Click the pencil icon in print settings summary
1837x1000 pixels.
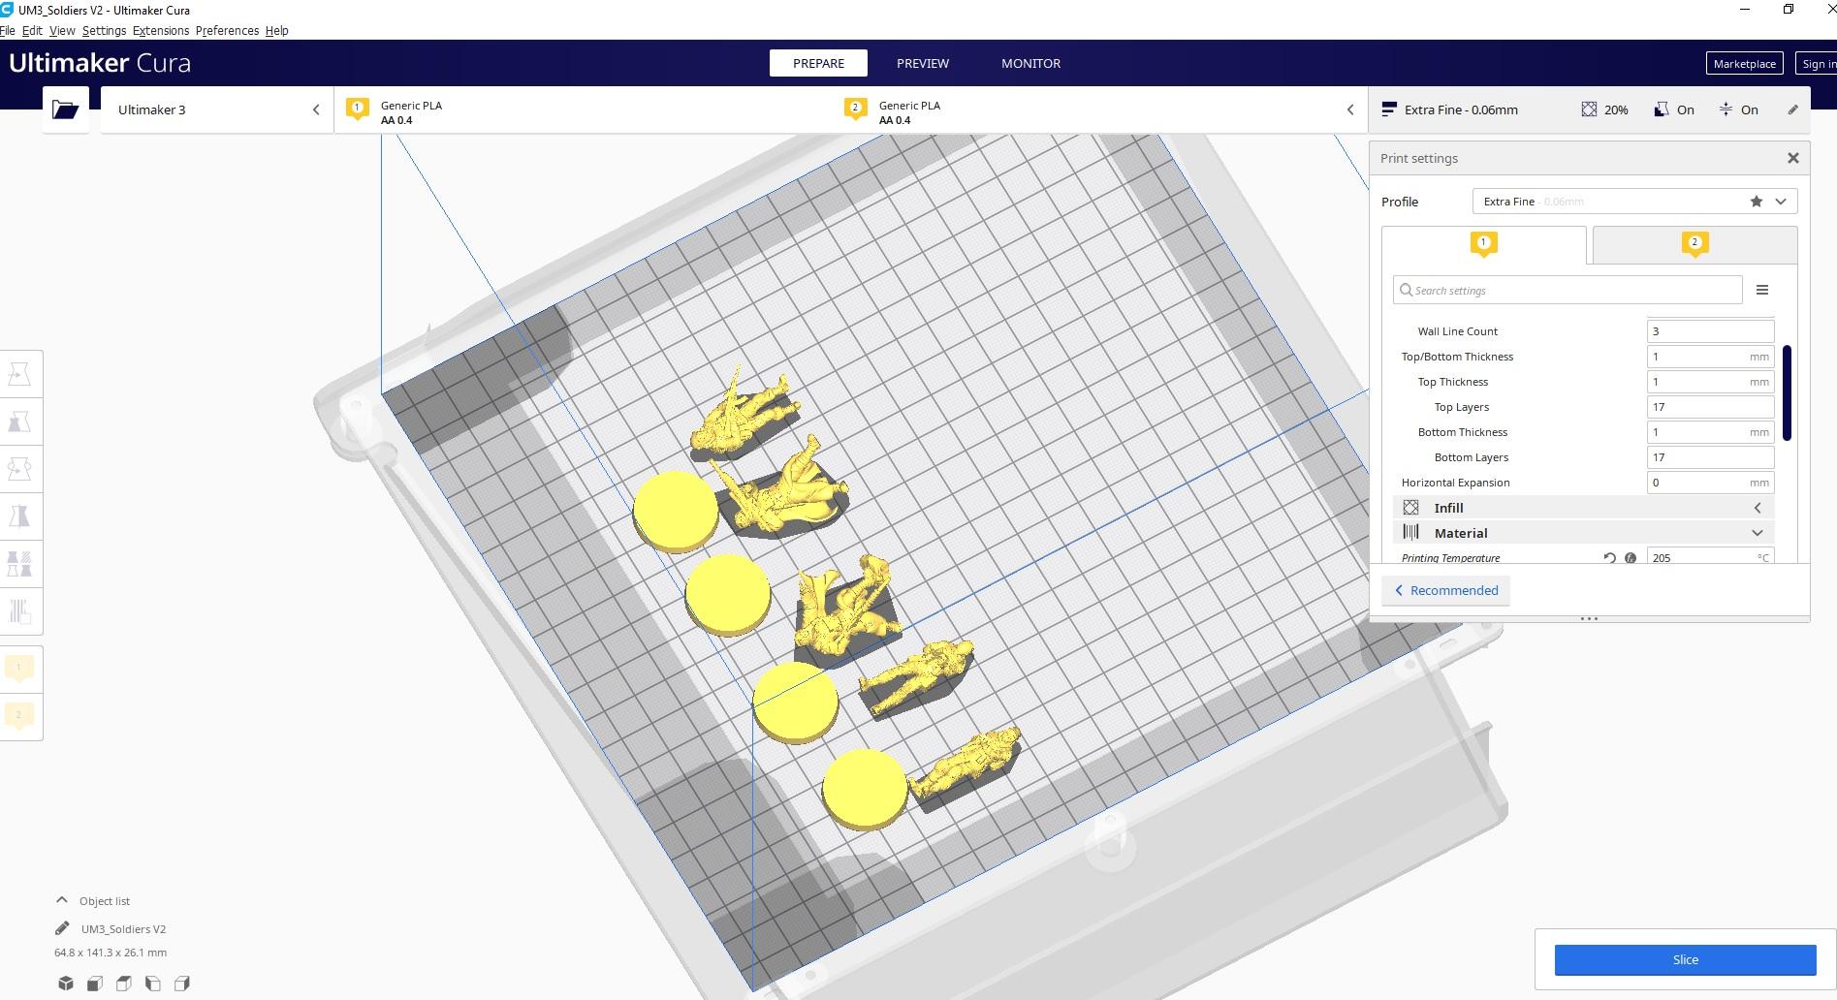click(x=1793, y=109)
